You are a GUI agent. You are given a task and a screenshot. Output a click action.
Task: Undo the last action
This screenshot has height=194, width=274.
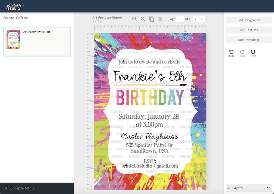(231, 53)
